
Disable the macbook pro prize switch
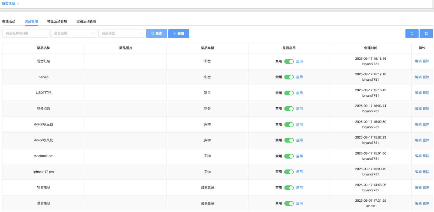(289, 156)
